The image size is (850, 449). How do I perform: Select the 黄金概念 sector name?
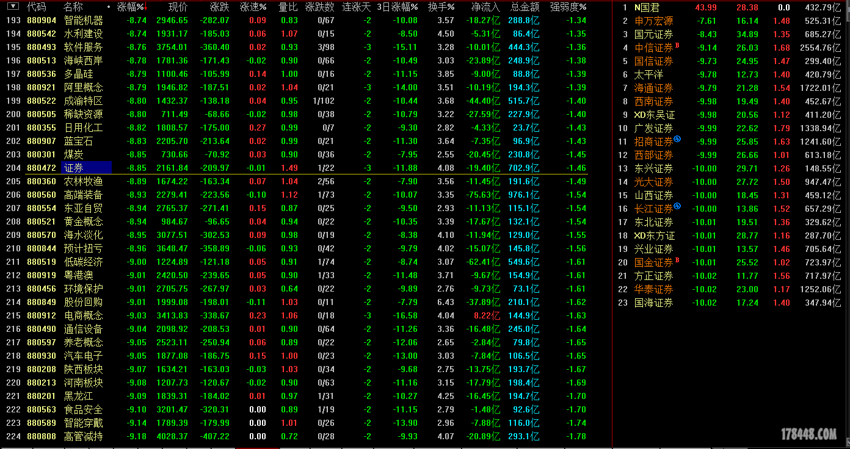tap(84, 221)
